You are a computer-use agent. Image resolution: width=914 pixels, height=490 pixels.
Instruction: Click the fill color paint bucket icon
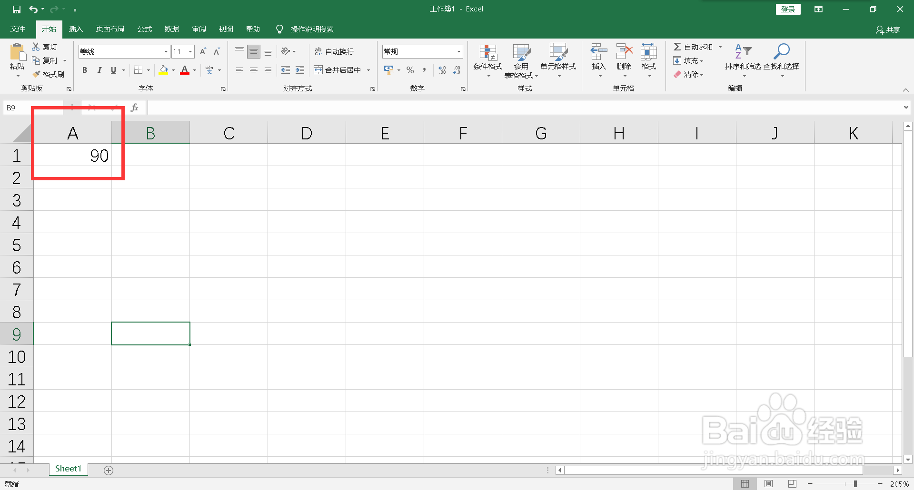click(x=164, y=70)
